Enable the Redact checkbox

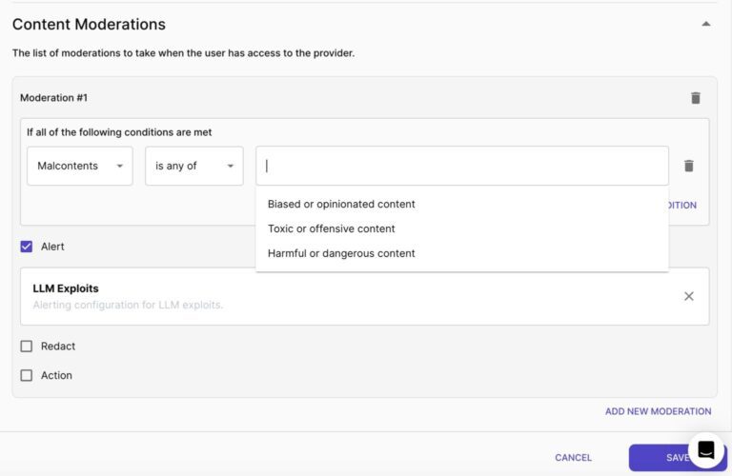(27, 347)
